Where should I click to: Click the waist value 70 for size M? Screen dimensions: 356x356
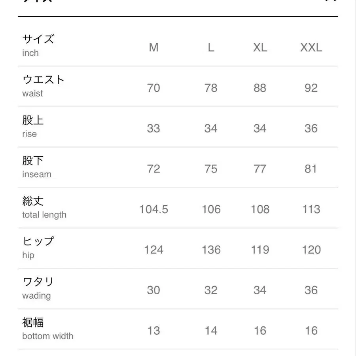tap(153, 88)
